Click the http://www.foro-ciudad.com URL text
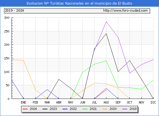 click(125, 10)
